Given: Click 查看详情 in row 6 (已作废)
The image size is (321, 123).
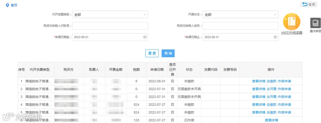Looking at the screenshot, I should click(x=271, y=120).
